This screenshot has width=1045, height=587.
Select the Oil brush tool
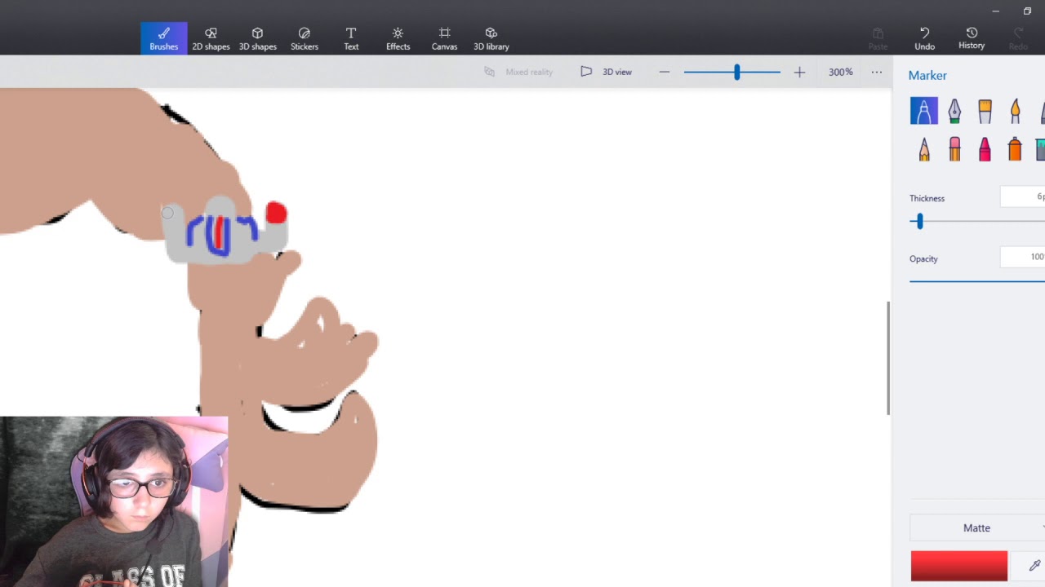point(985,111)
